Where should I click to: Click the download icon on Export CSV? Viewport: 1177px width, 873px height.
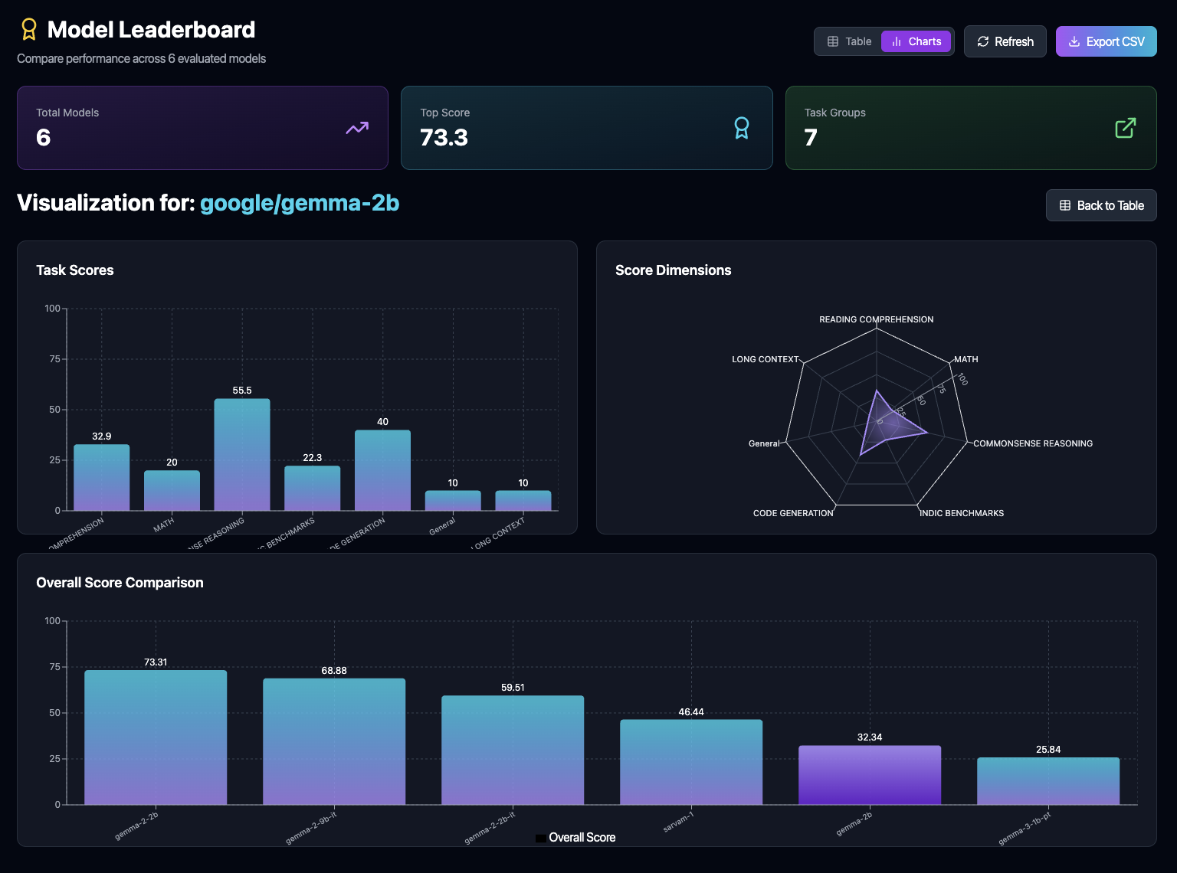(1074, 41)
